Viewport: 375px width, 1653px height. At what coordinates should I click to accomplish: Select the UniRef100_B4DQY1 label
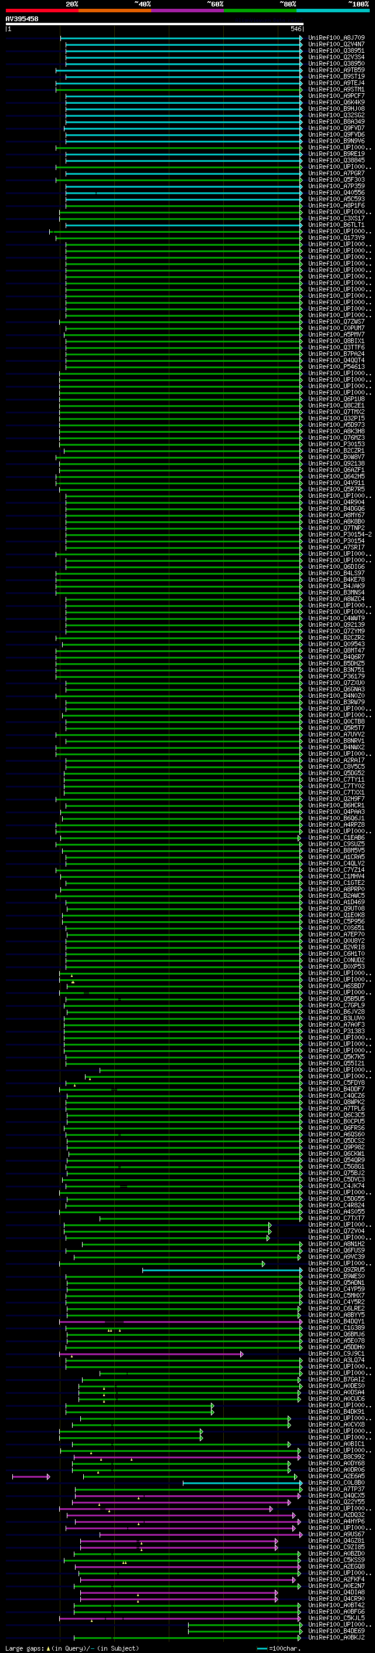pyautogui.click(x=336, y=1321)
